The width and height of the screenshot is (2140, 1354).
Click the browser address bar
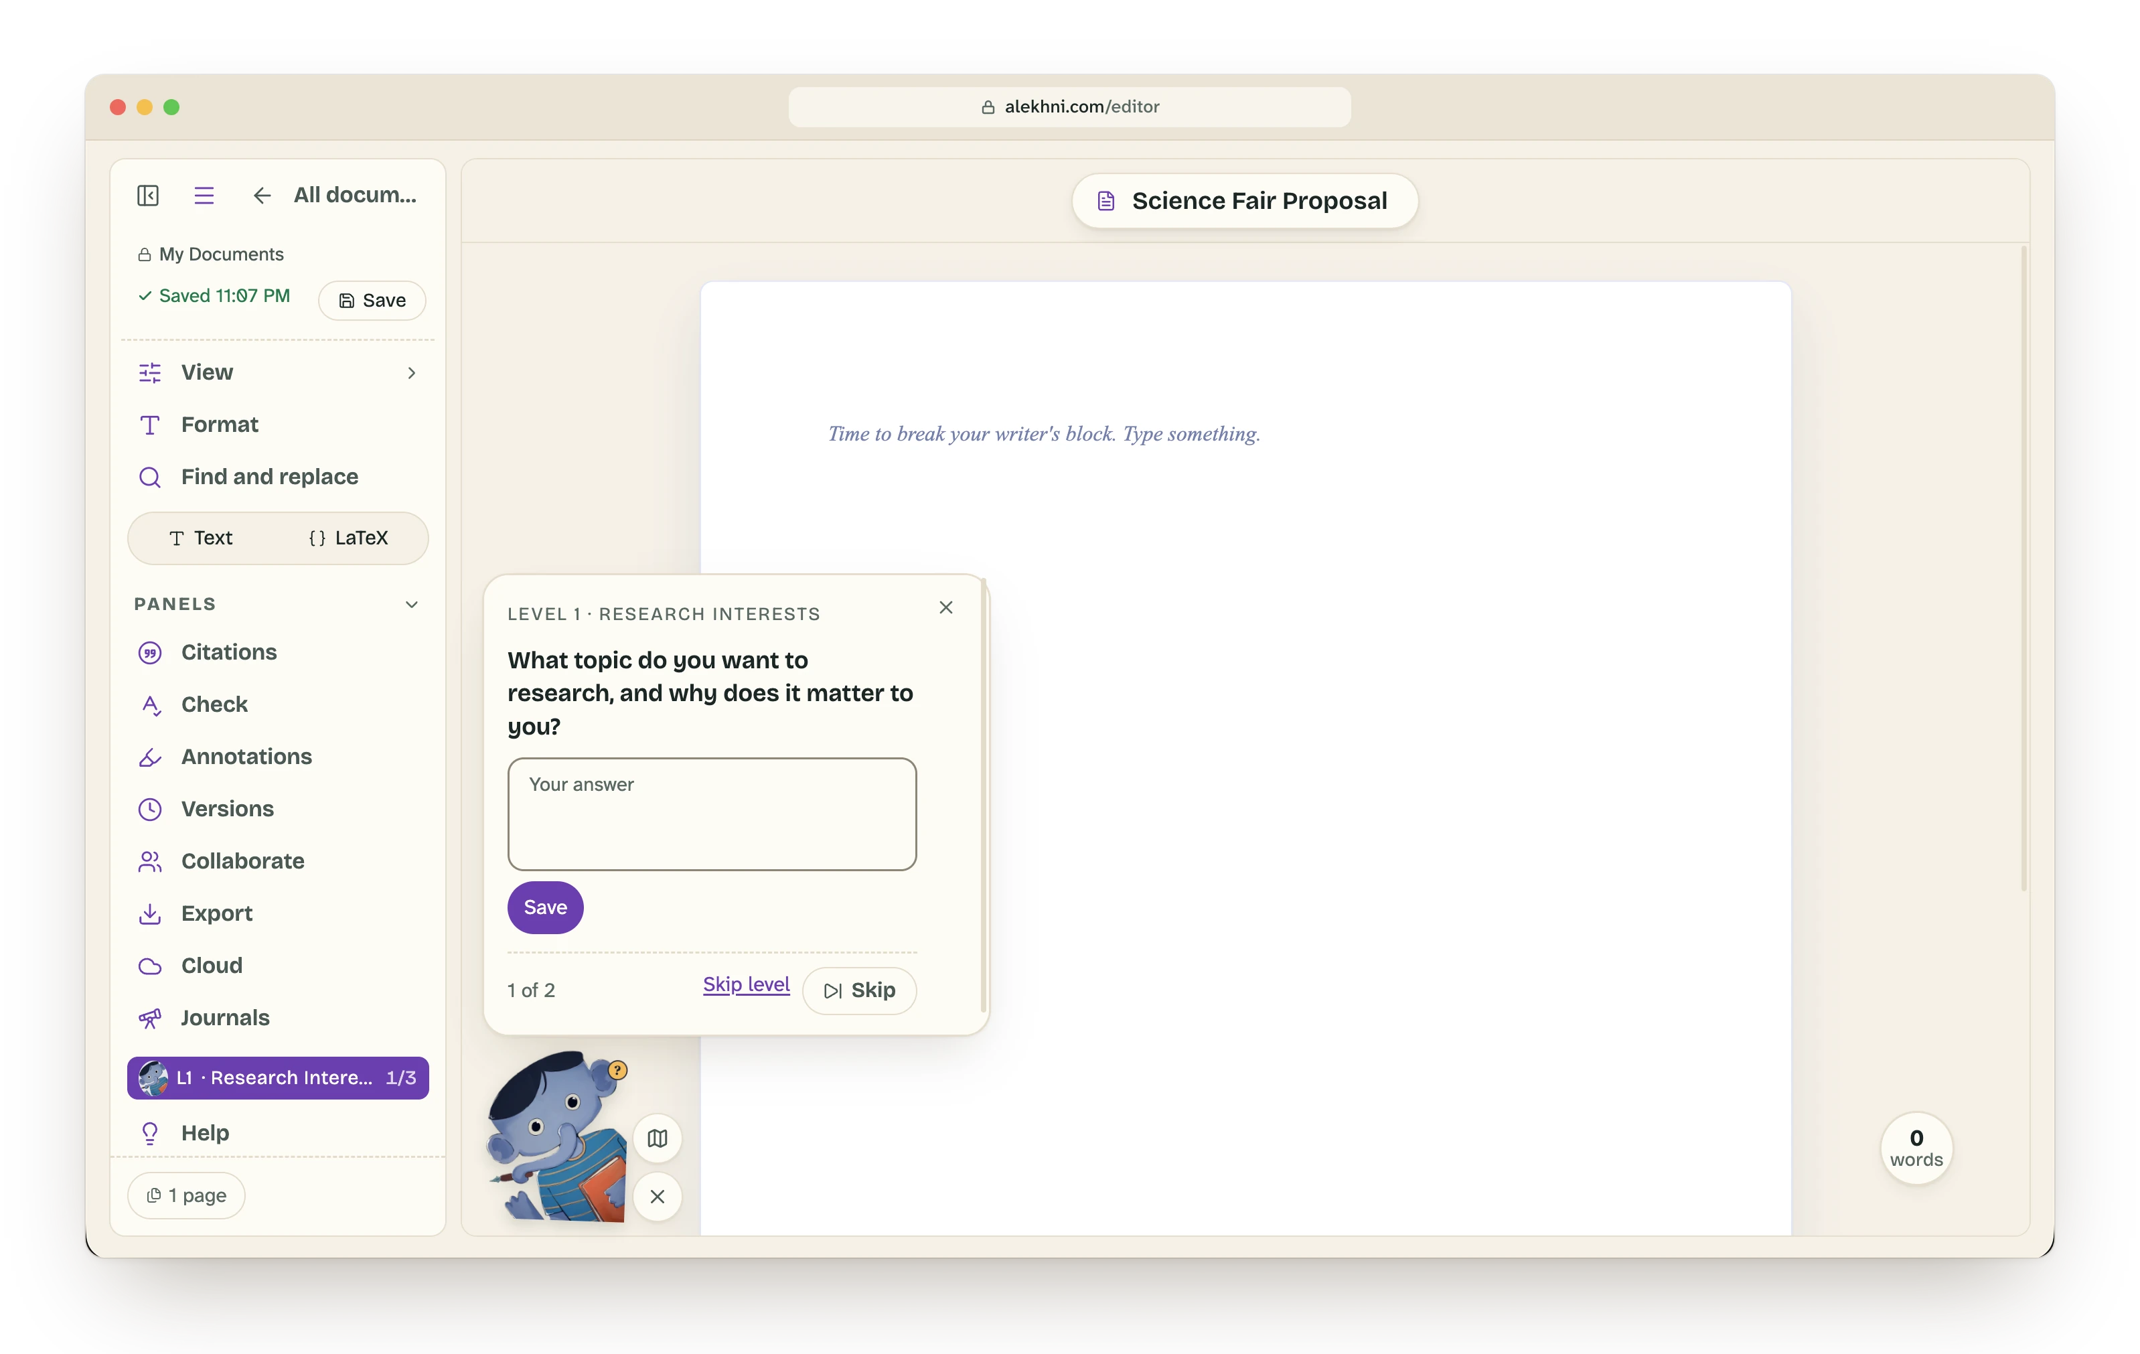click(1069, 106)
